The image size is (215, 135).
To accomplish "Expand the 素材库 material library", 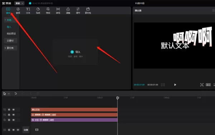I will [10, 48].
